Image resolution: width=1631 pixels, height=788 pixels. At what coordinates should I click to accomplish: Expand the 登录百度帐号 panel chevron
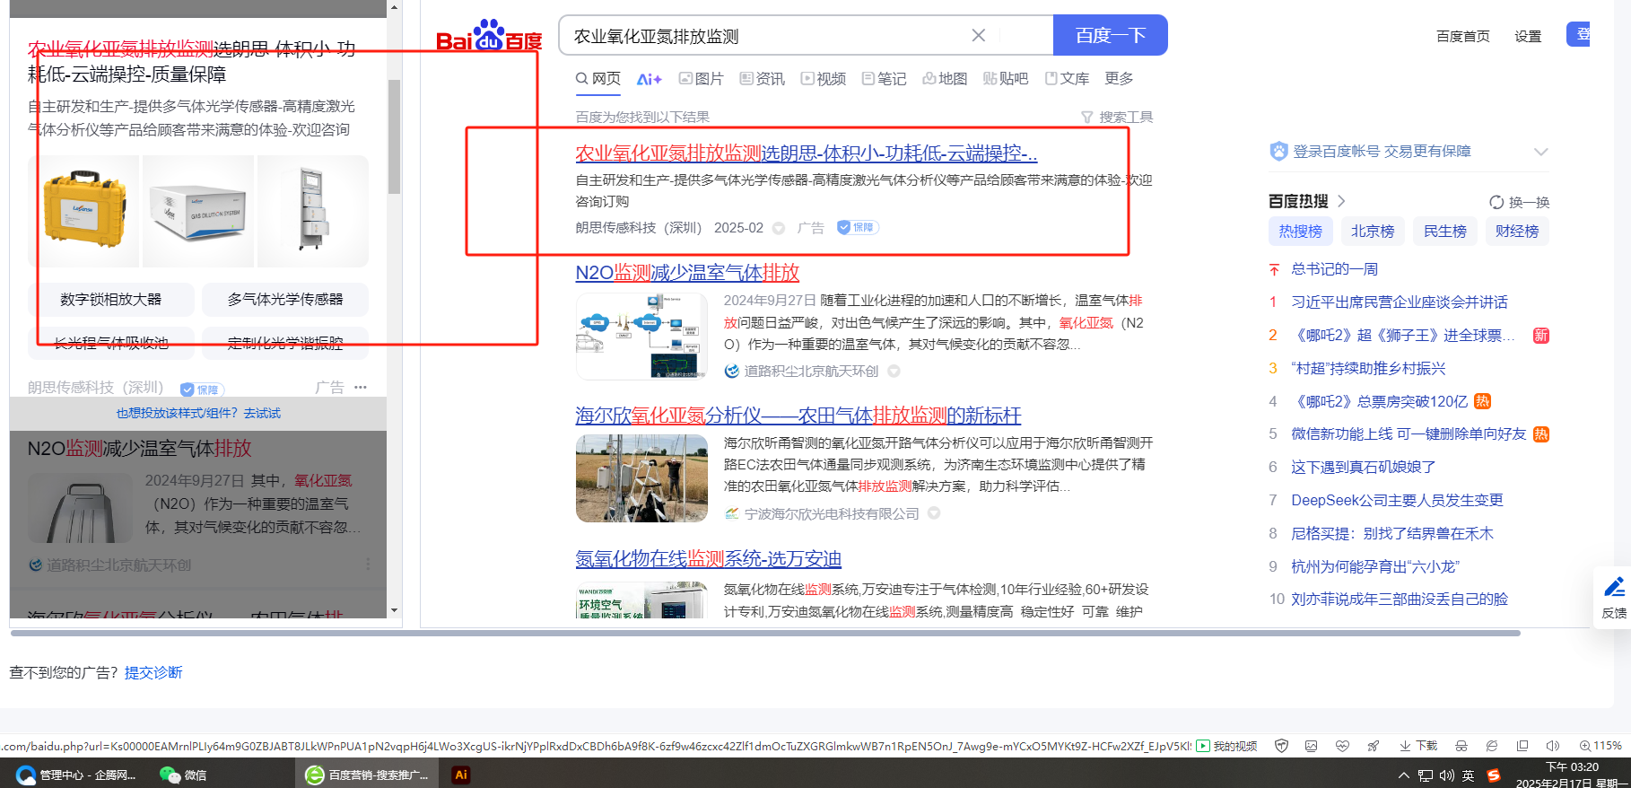click(1540, 152)
